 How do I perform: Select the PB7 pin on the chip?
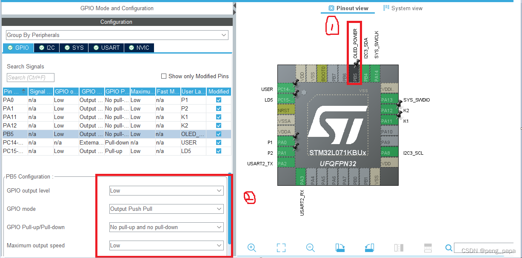coord(334,74)
